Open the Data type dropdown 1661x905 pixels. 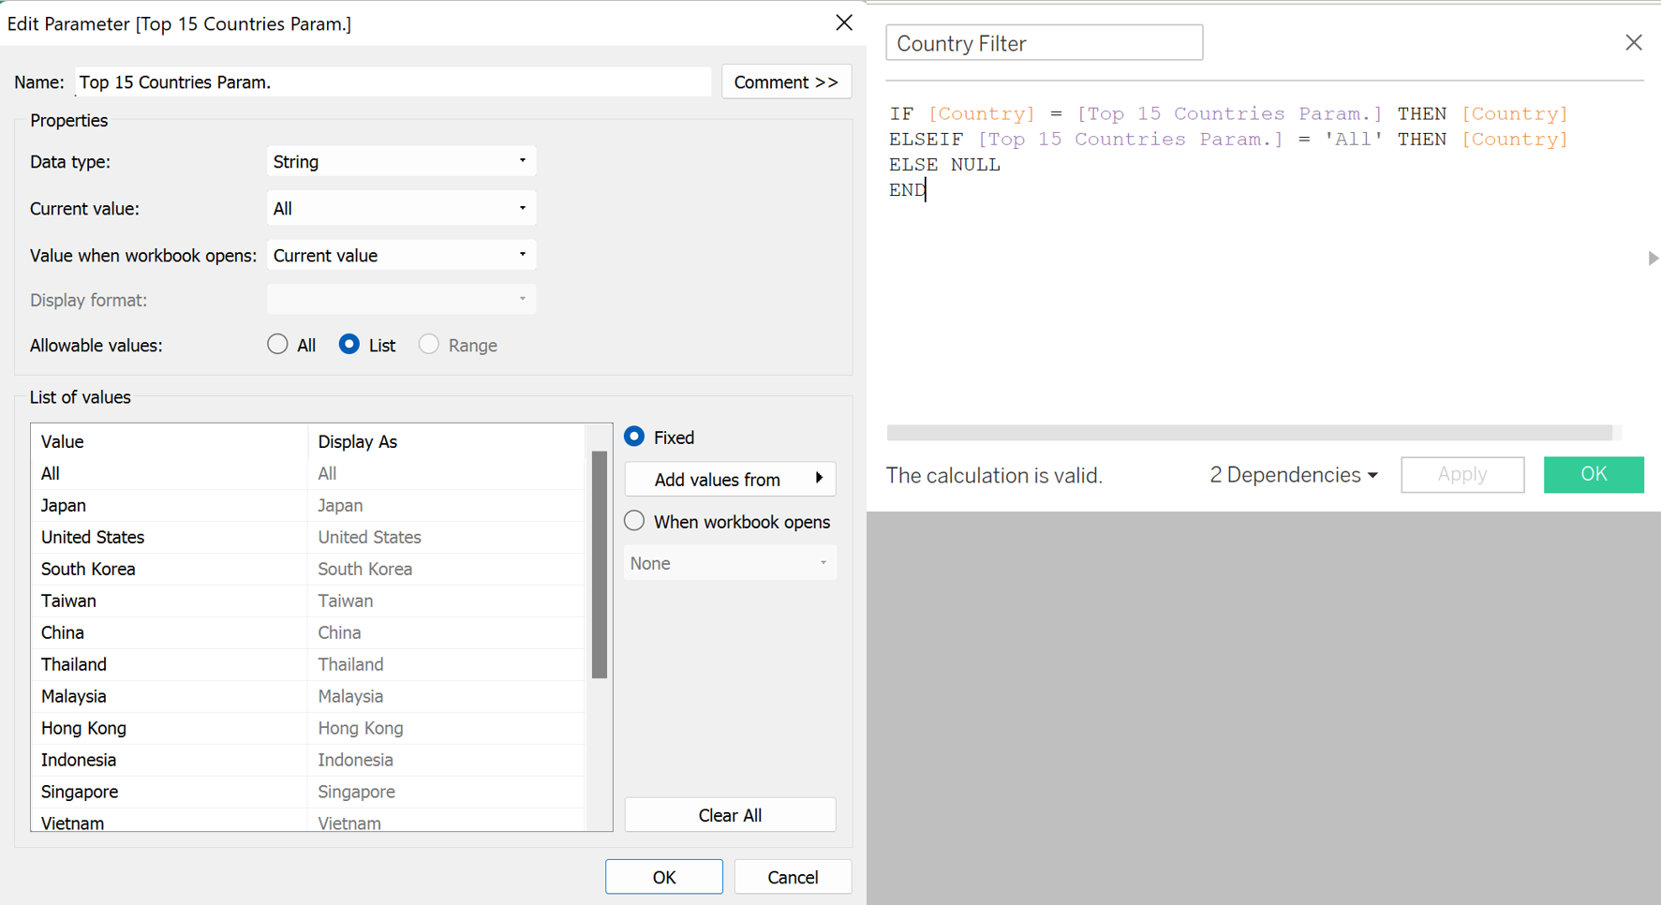pyautogui.click(x=401, y=161)
